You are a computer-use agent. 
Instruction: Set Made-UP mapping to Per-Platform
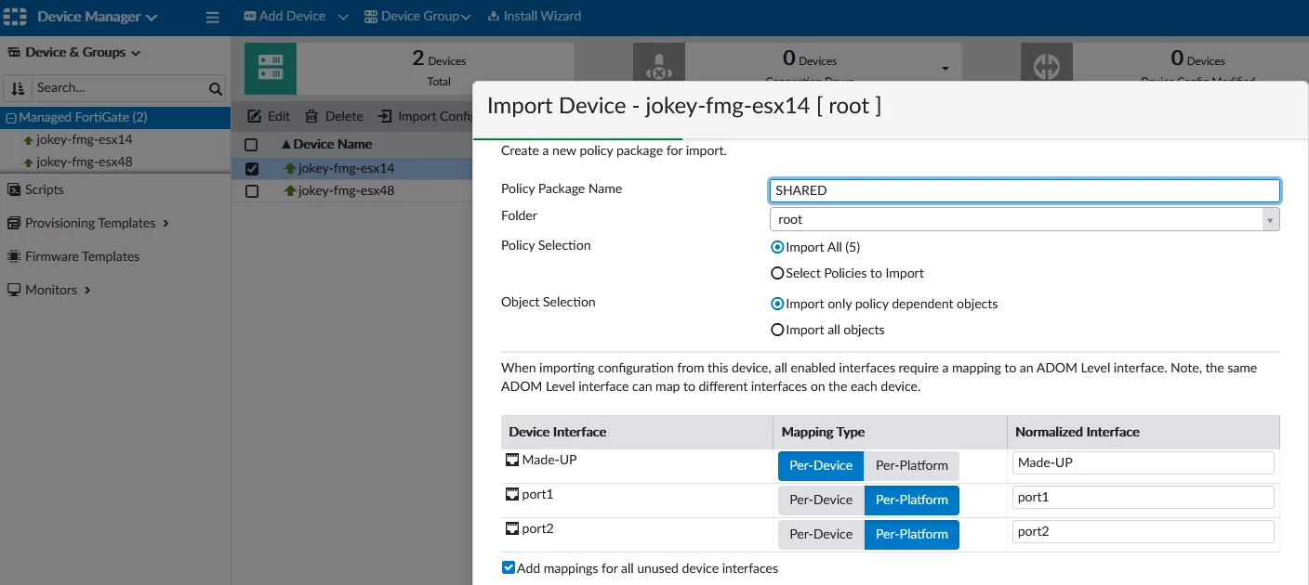(912, 465)
